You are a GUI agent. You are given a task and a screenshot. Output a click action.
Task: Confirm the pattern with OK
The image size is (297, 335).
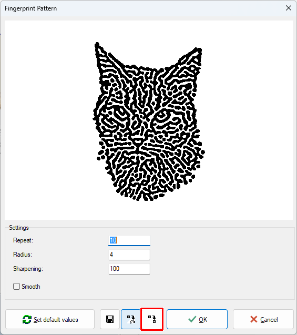coord(197,319)
